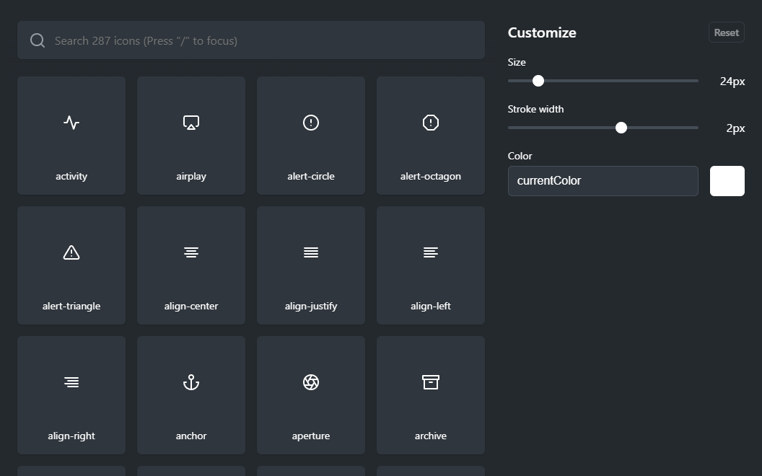The width and height of the screenshot is (762, 476).
Task: Click the Size slider handle
Action: [538, 81]
